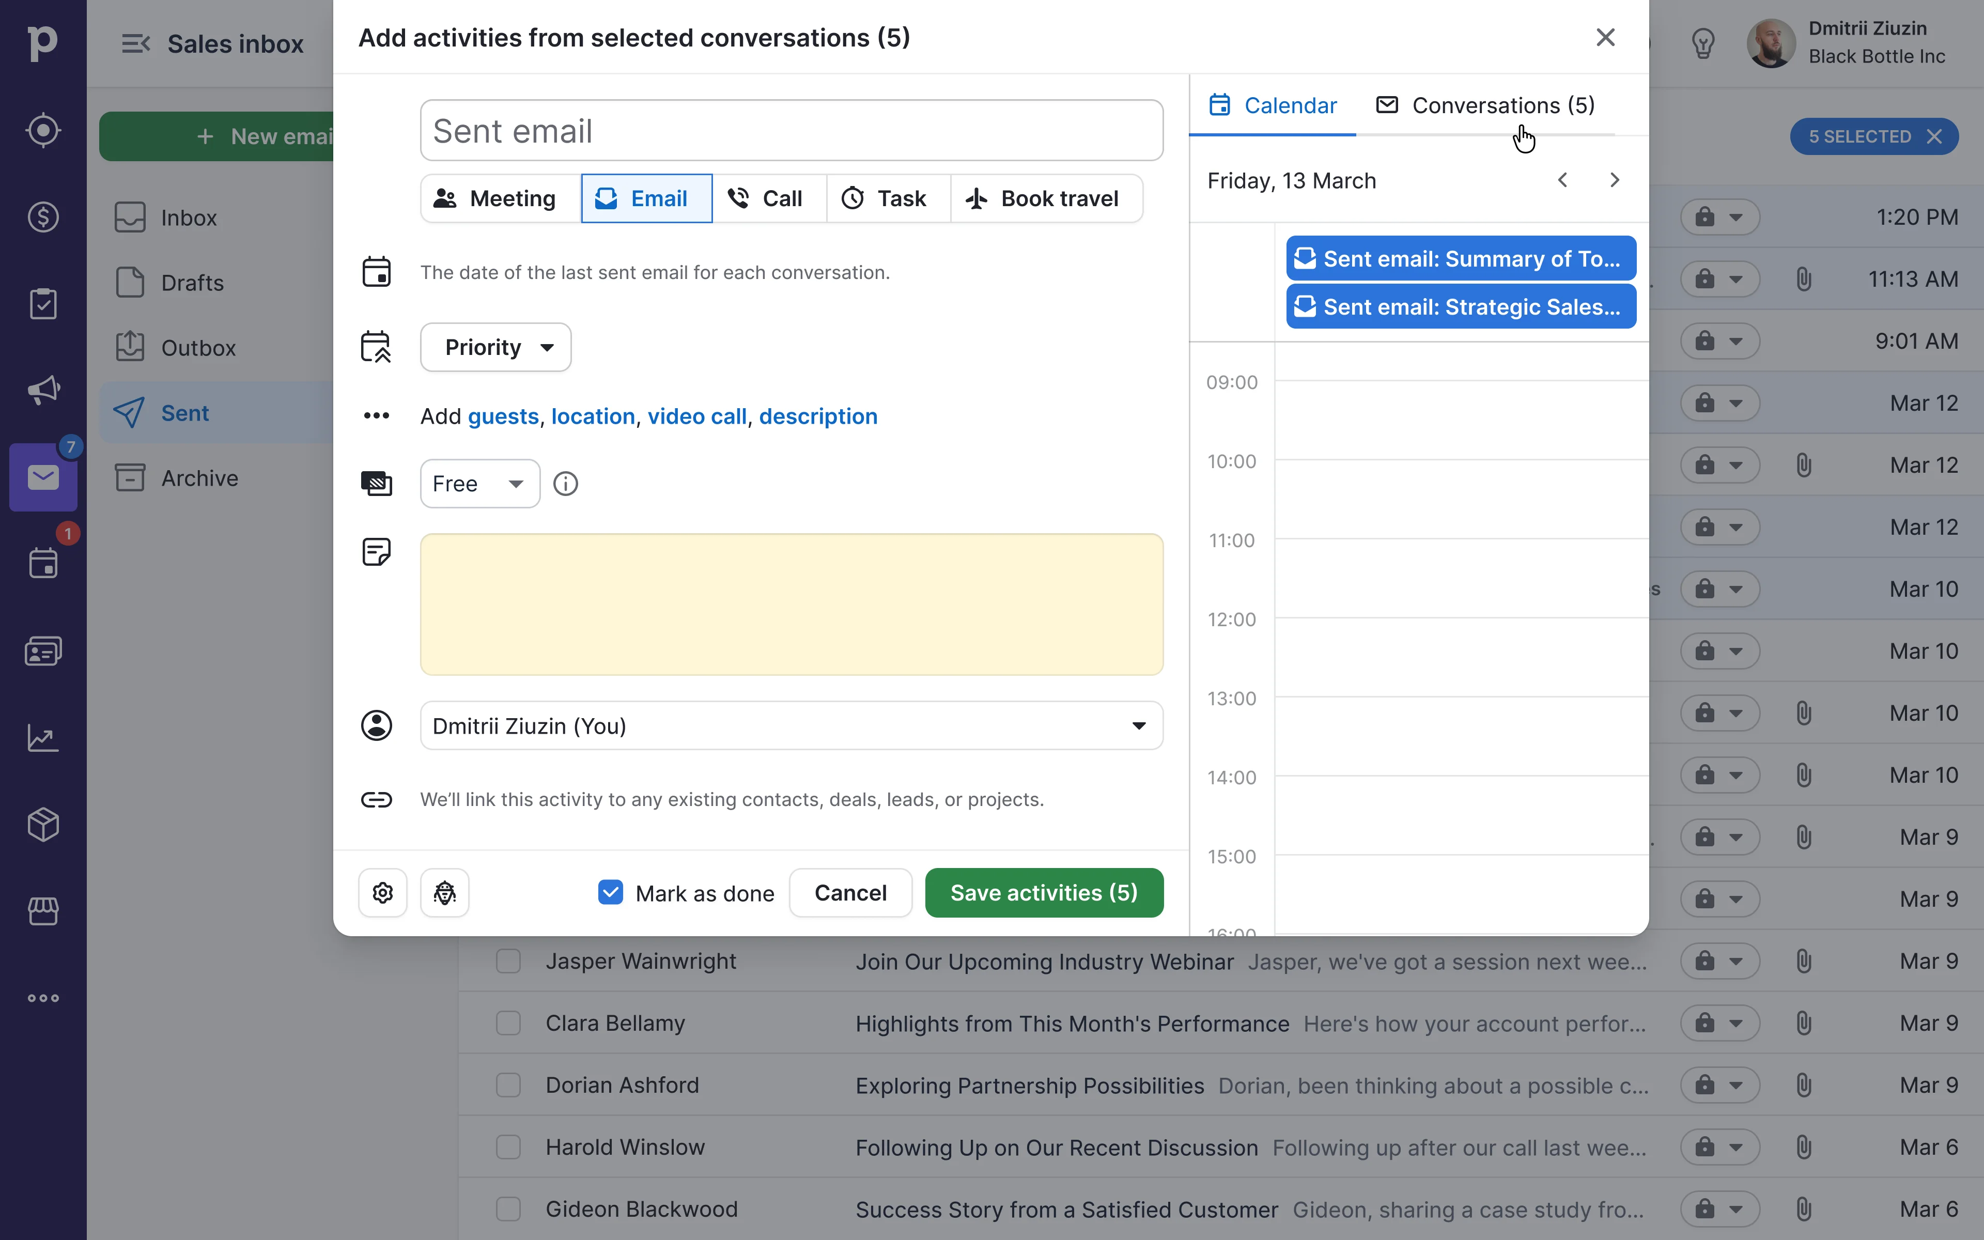Click the video call link

click(x=697, y=416)
